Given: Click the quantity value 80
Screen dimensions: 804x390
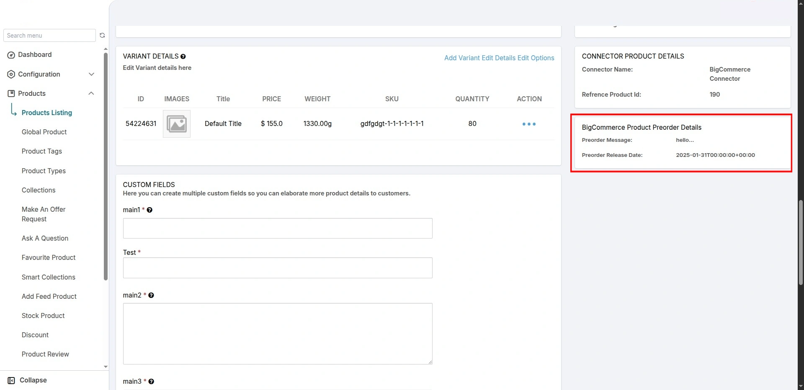Looking at the screenshot, I should pos(472,124).
